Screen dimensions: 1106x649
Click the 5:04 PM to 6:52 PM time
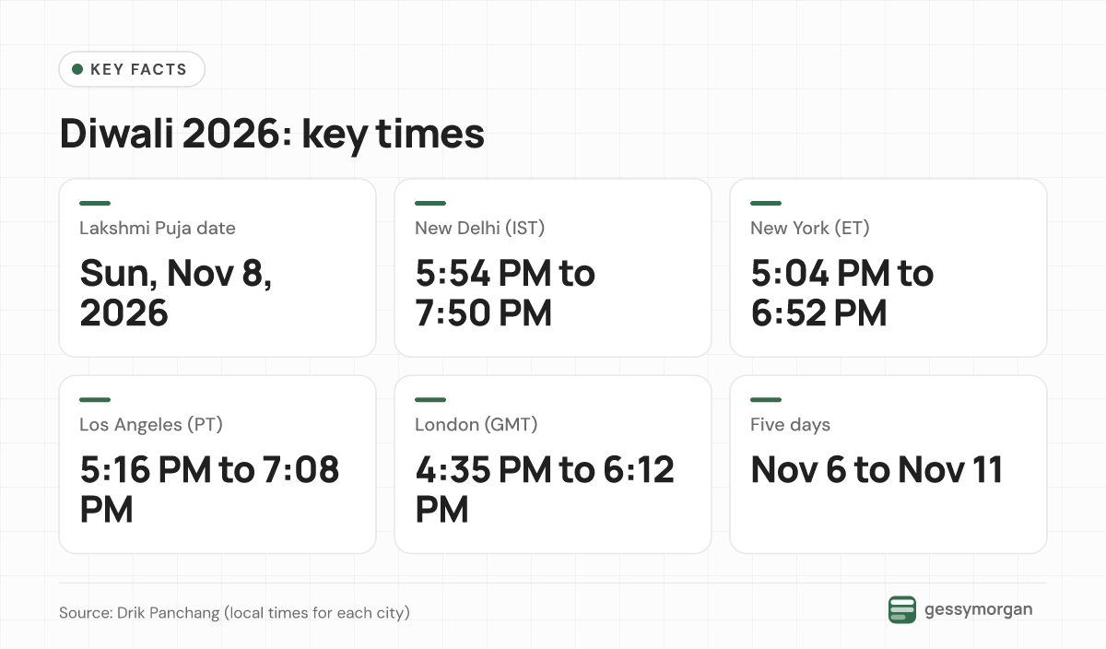(842, 293)
